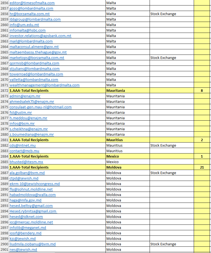The image size is (211, 253).
Task: Open towerroad@lombardmalta.com link
Action: (36, 74)
